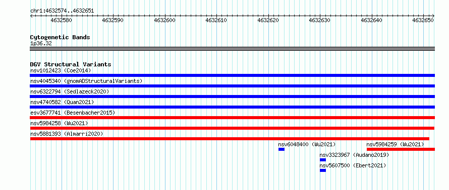The height and width of the screenshot is (190, 449).
Task: Click the ruler's left arrowhead
Action: point(31,16)
